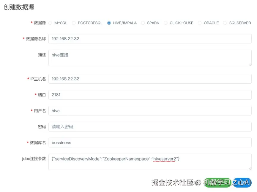257x192 pixels.
Task: Grab the jdbc连接参数 textarea resize handle
Action: click(x=250, y=168)
